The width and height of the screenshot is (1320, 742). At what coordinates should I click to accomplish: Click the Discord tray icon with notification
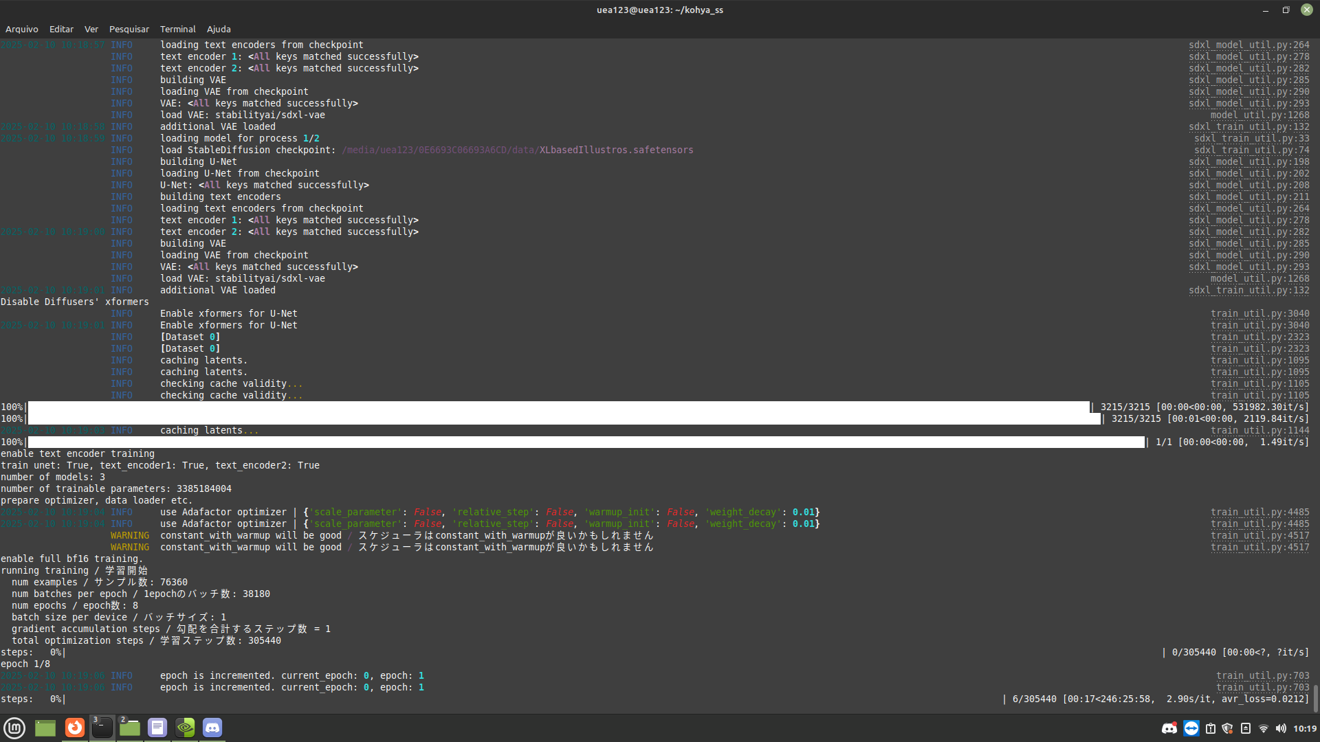click(x=1169, y=728)
